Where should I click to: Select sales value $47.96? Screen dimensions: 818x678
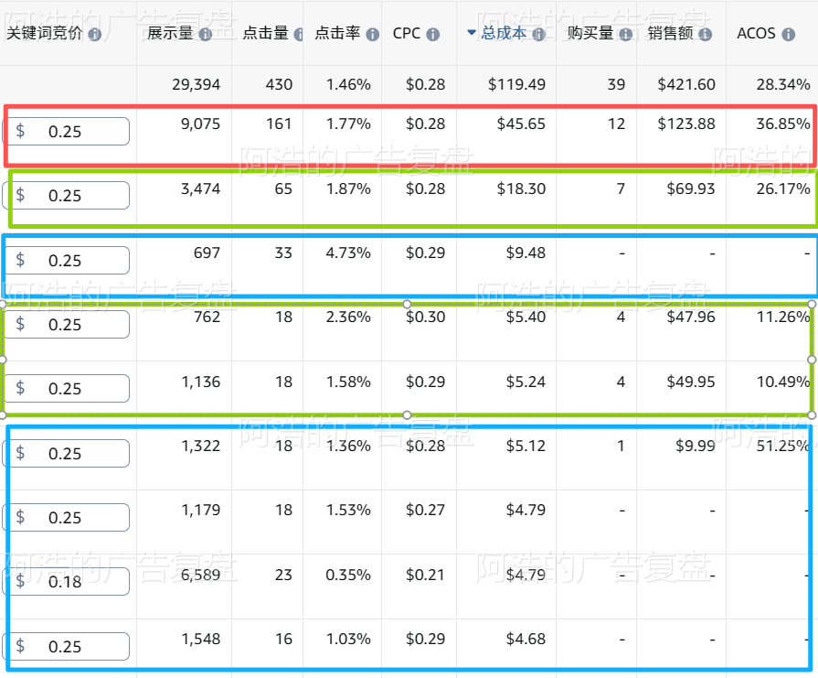pyautogui.click(x=691, y=317)
